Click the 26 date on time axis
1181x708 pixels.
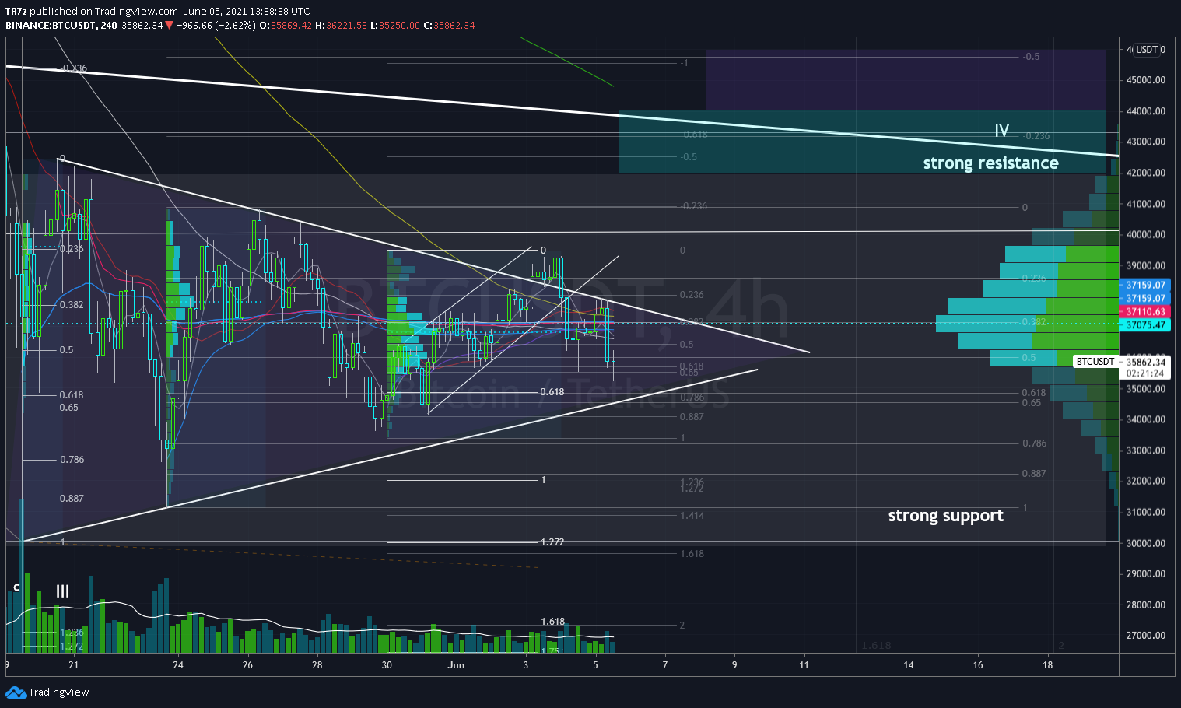[248, 664]
